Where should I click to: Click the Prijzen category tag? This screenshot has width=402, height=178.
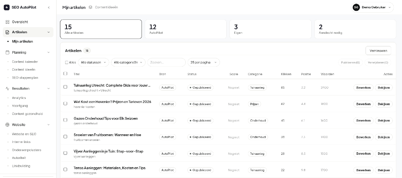coord(254,104)
